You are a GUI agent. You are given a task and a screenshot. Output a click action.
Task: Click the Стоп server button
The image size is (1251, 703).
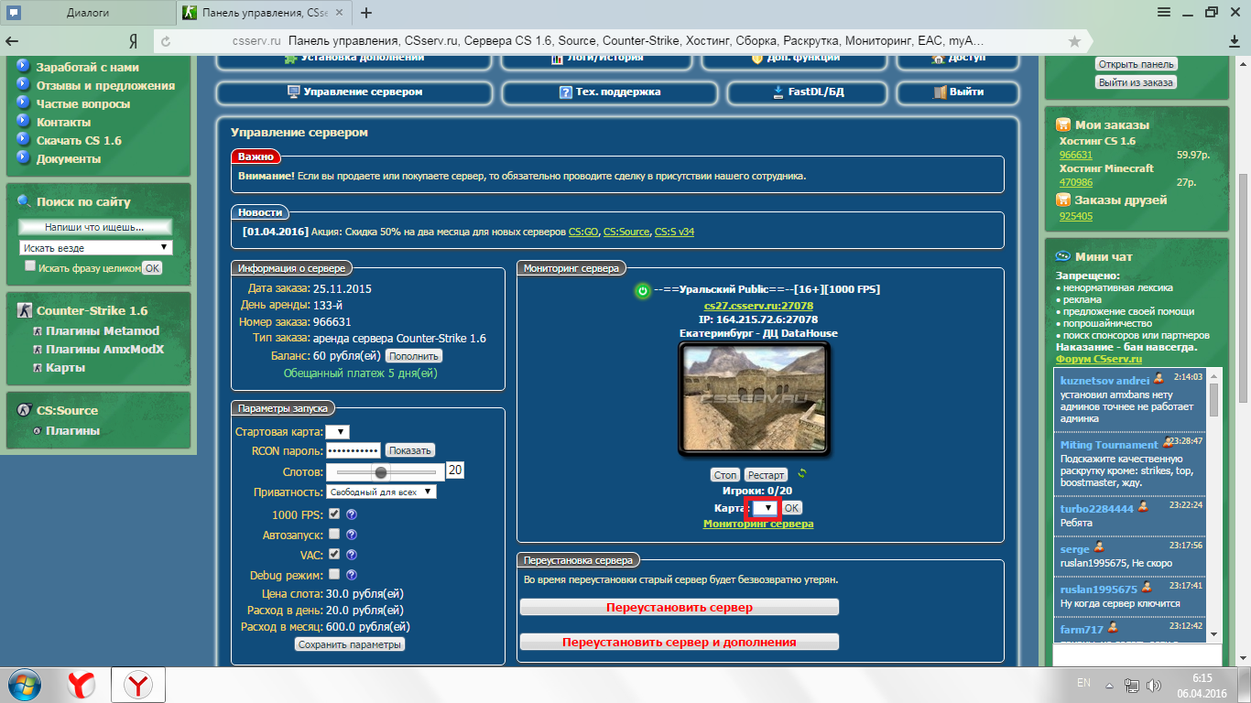(725, 475)
